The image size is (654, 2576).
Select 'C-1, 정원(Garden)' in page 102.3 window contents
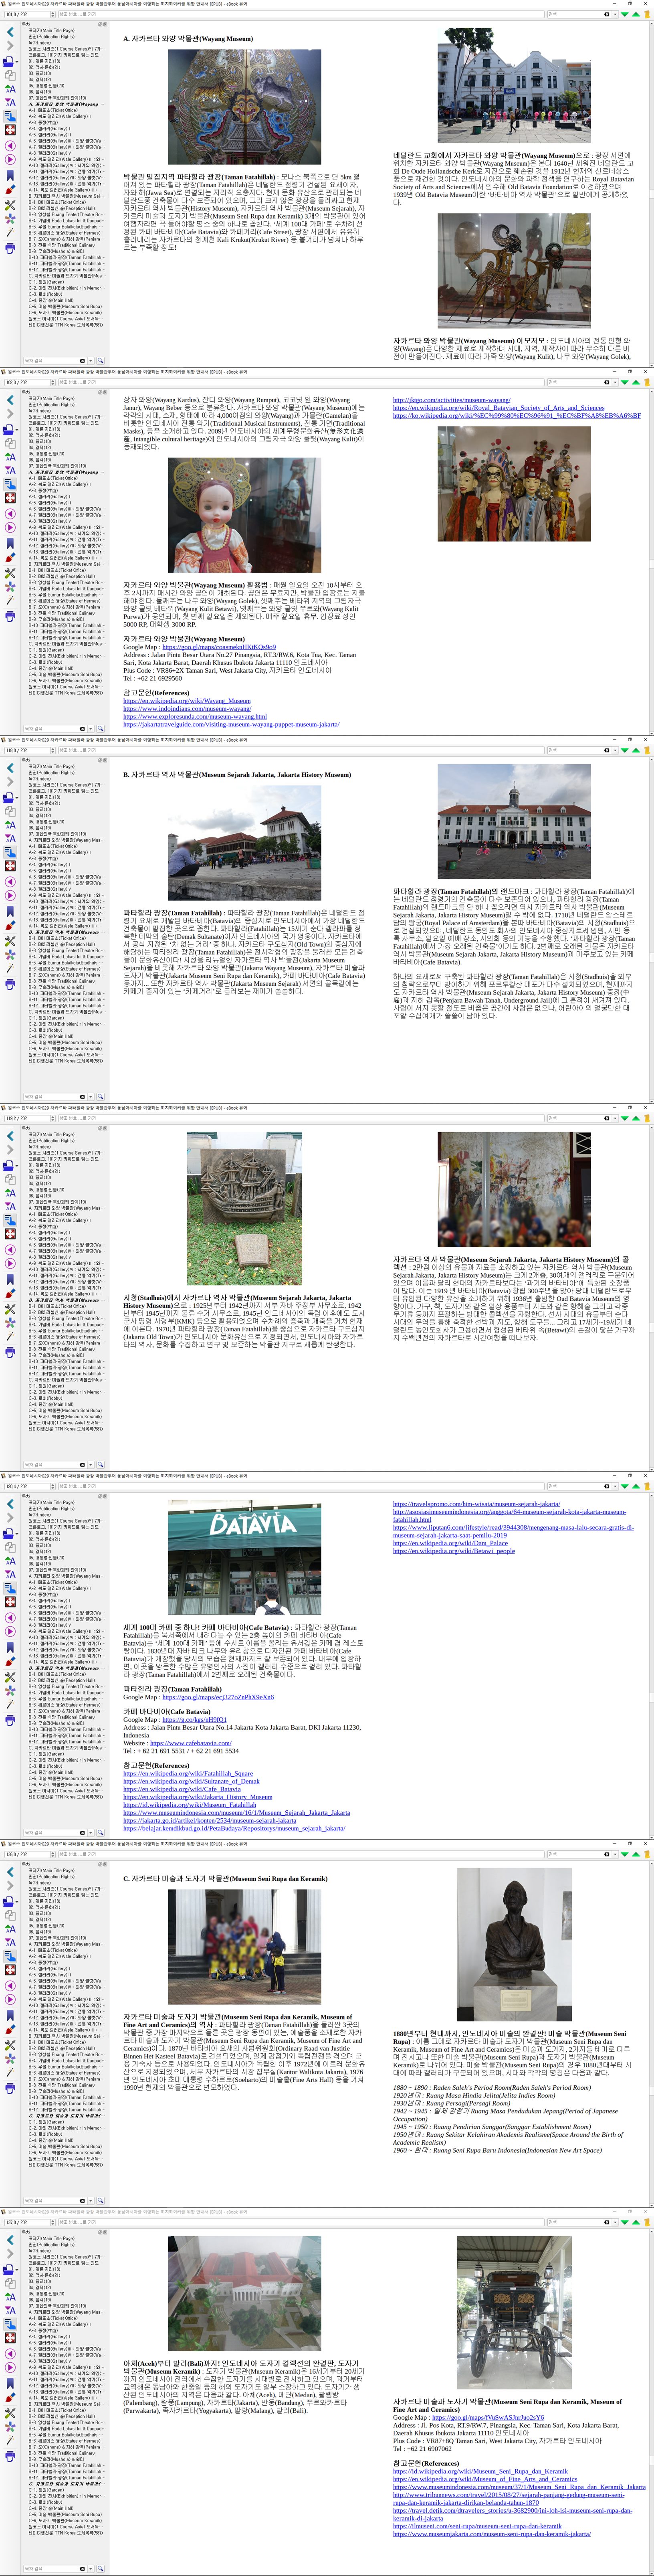[46, 650]
